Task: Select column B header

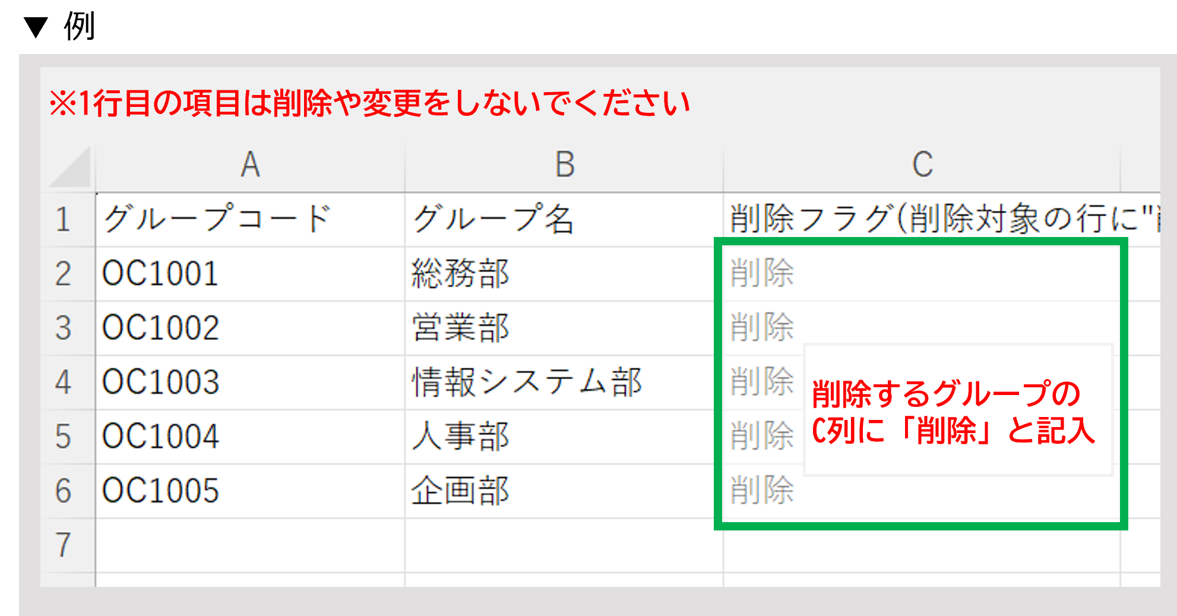Action: point(564,165)
